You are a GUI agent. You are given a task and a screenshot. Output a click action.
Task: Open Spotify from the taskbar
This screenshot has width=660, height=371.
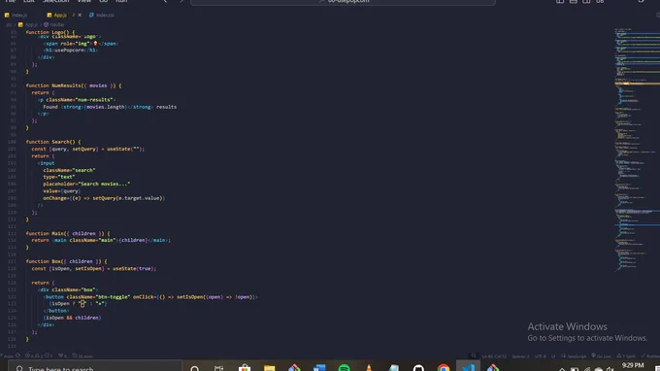pyautogui.click(x=344, y=368)
